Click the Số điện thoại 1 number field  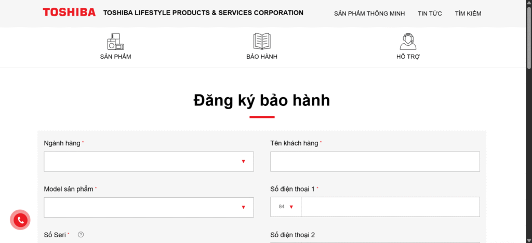[390, 207]
